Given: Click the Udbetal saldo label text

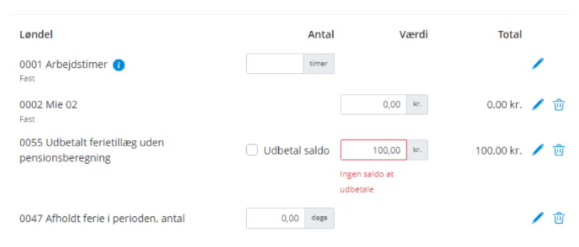Looking at the screenshot, I should (x=296, y=151).
